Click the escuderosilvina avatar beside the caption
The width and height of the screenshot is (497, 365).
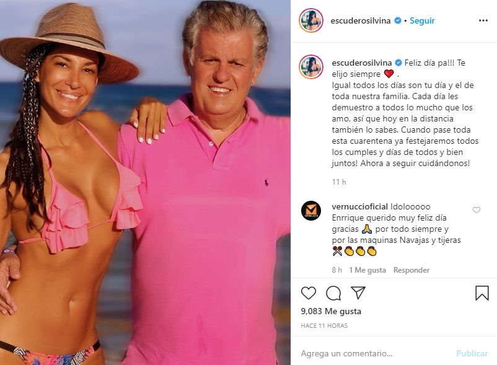click(311, 66)
